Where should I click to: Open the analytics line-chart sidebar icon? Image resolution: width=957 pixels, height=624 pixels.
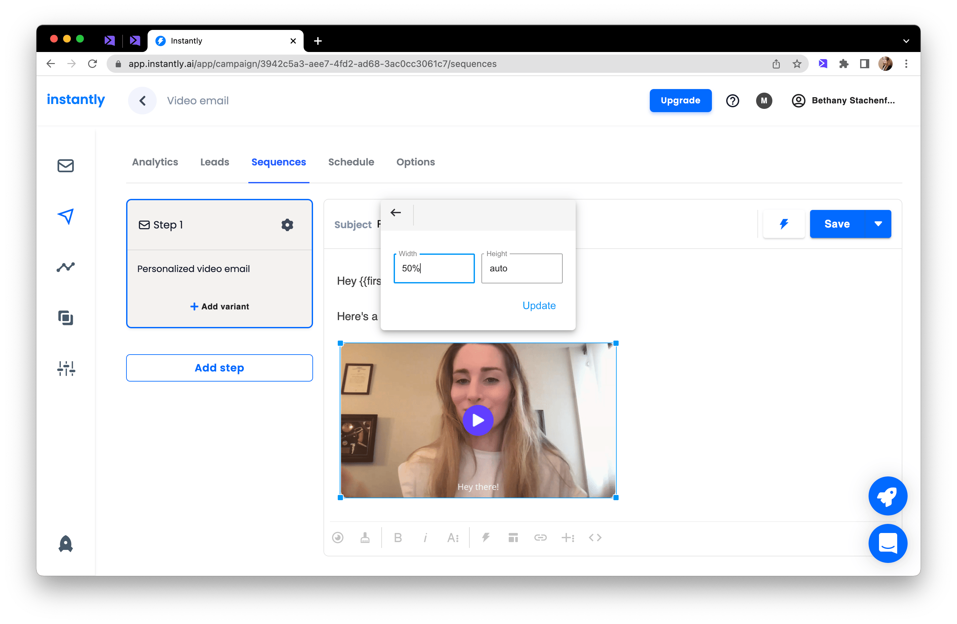point(66,267)
